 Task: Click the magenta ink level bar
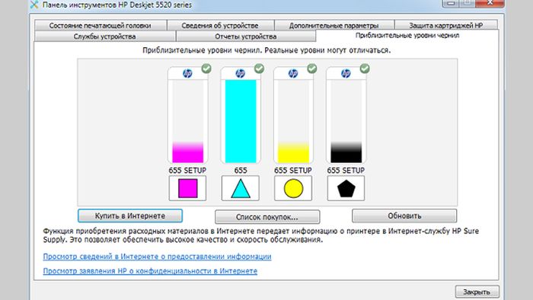point(187,152)
